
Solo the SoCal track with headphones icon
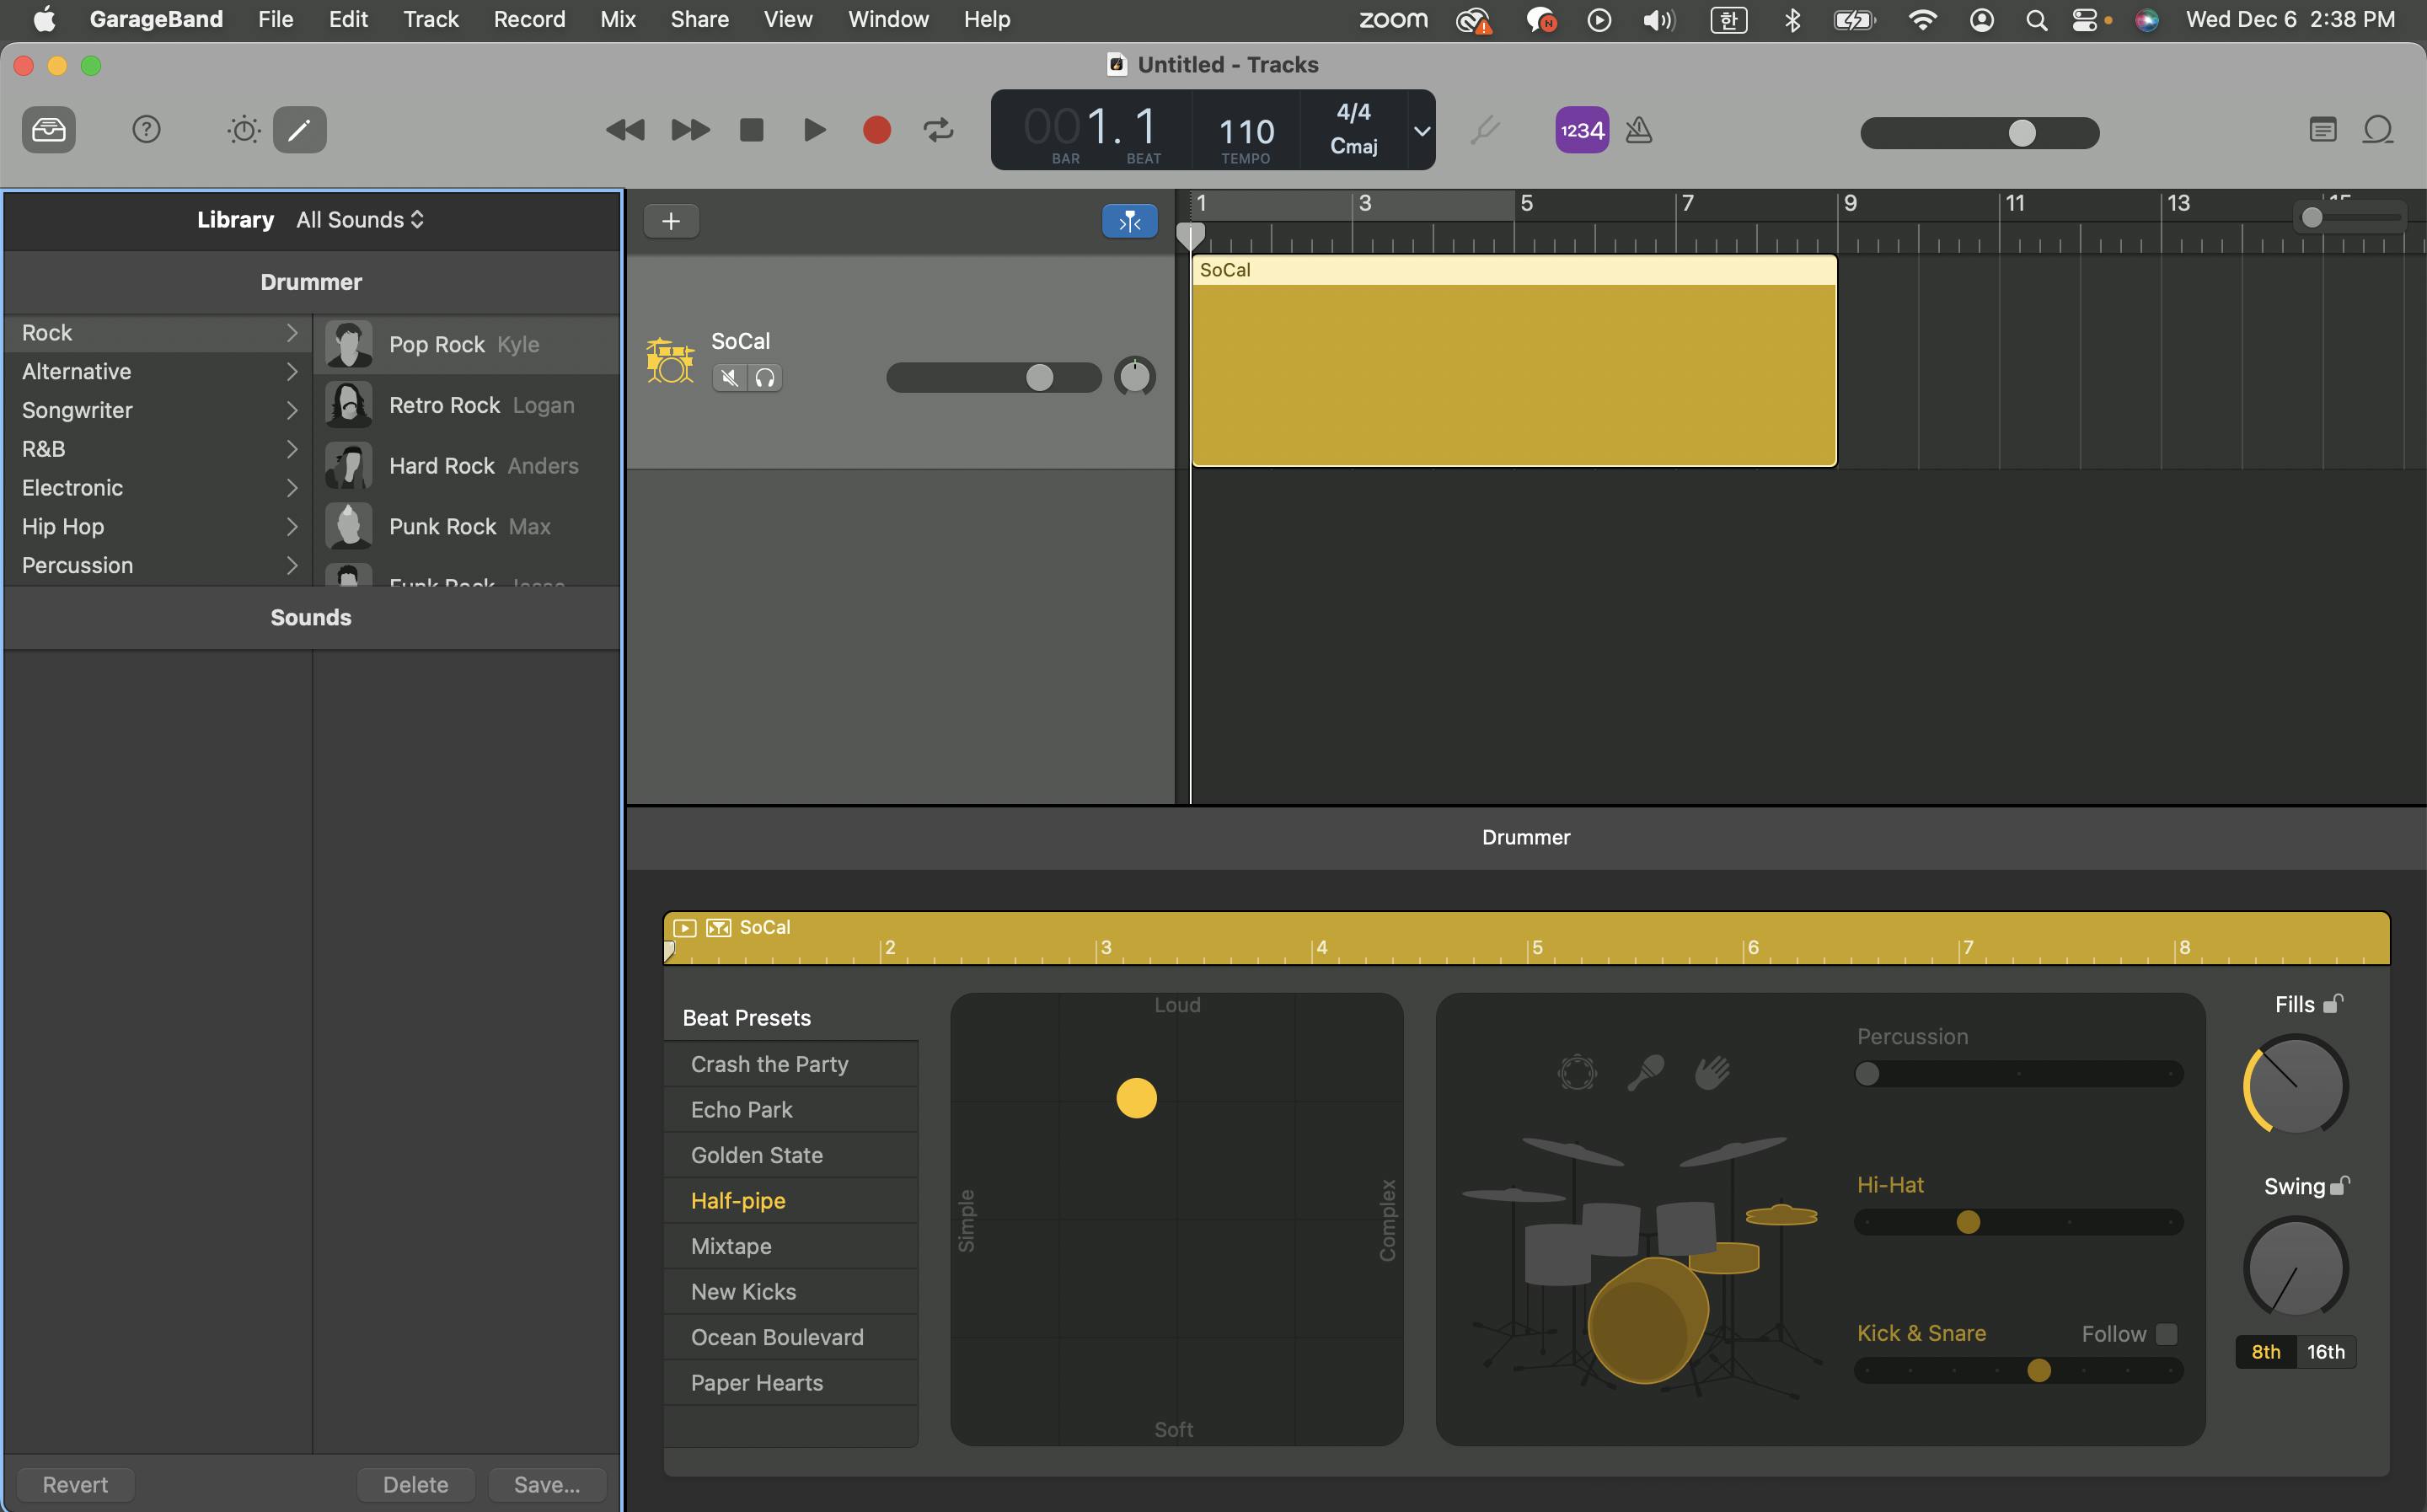(x=764, y=378)
